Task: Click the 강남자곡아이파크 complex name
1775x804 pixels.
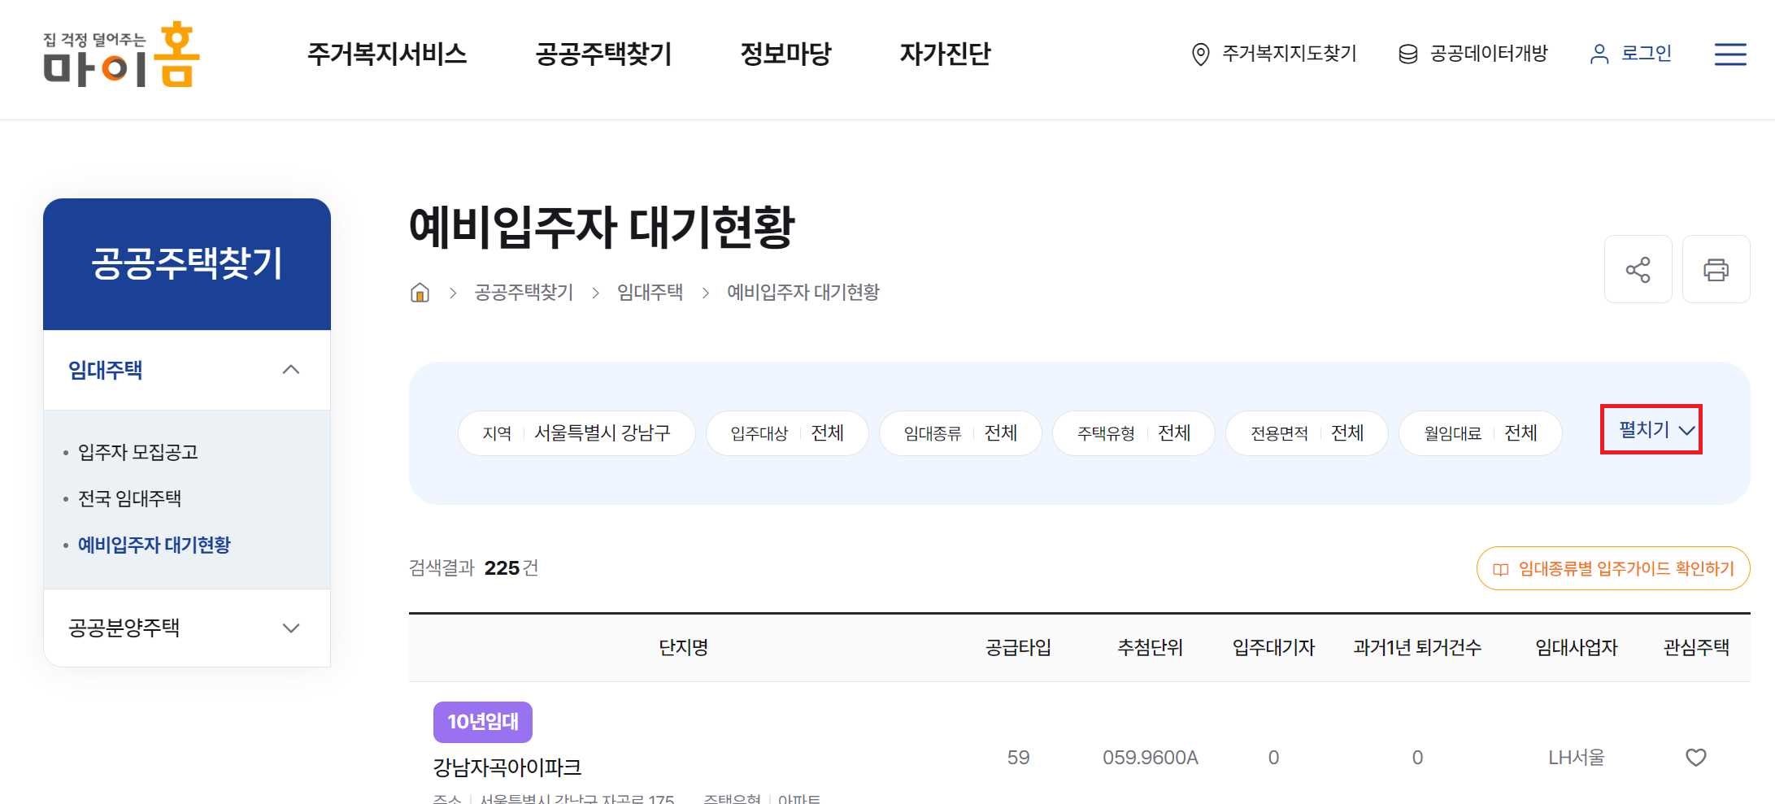Action: [507, 767]
